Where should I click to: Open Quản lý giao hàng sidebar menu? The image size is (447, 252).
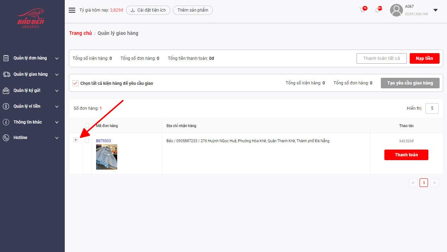point(31,74)
